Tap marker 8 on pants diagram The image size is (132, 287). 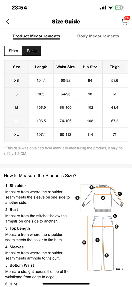[84, 242]
